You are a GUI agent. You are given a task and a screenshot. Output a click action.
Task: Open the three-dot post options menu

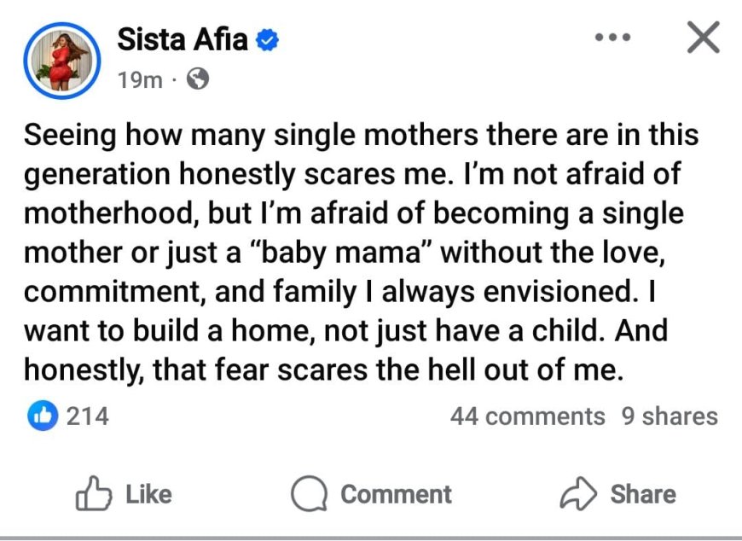point(613,37)
